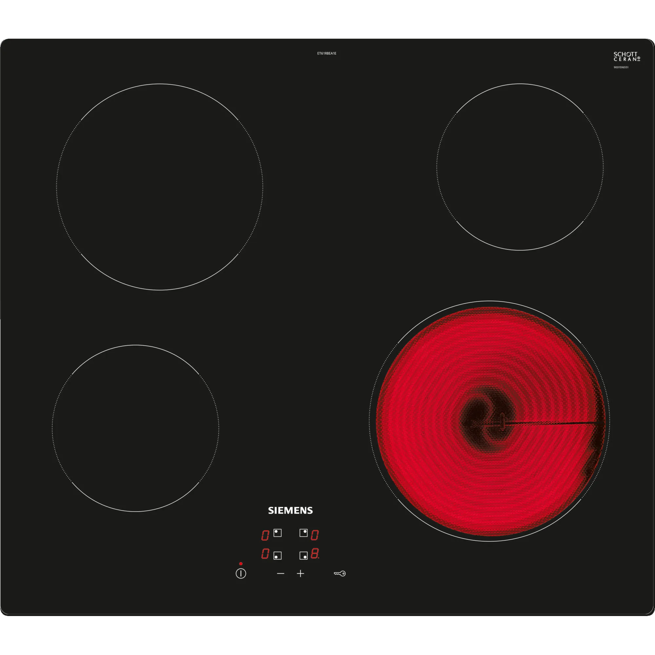Select the front-left cooking zone icon
This screenshot has height=655, width=655.
[x=277, y=556]
